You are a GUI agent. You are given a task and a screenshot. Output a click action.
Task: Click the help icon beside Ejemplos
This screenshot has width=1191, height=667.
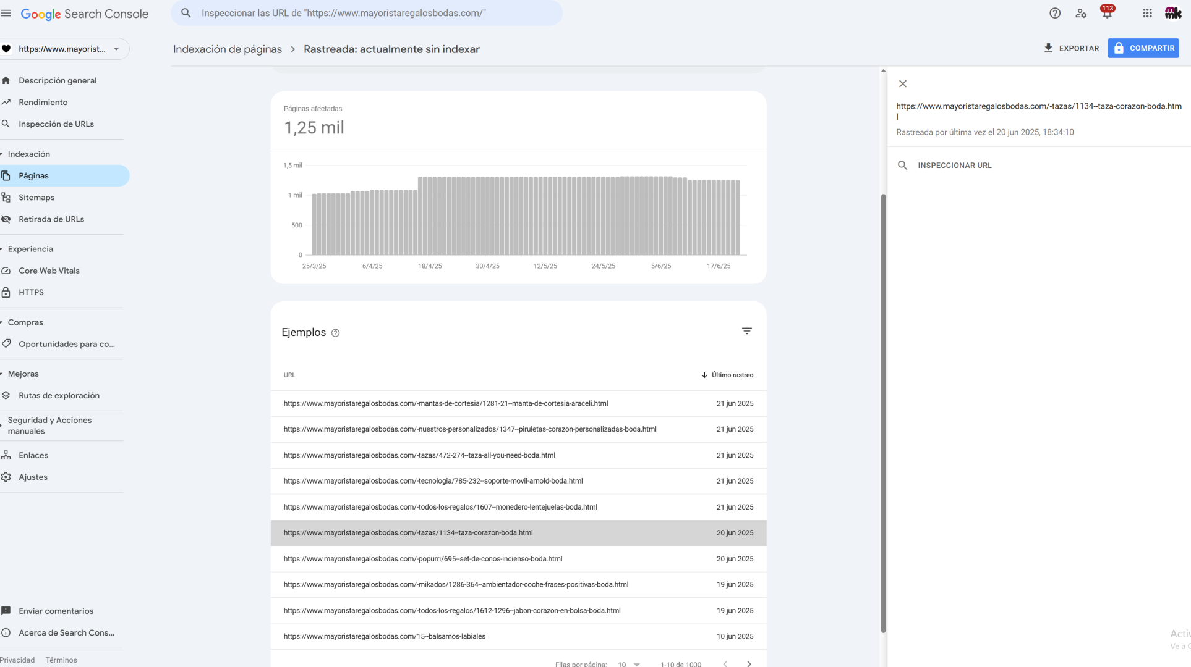(x=335, y=333)
